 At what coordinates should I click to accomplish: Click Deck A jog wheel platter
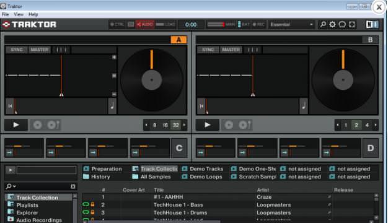pos(151,80)
